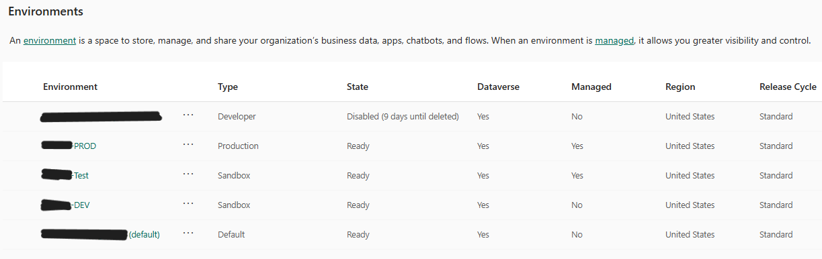Open more actions menu for PROD environment
Image resolution: width=822 pixels, height=259 pixels.
(188, 145)
